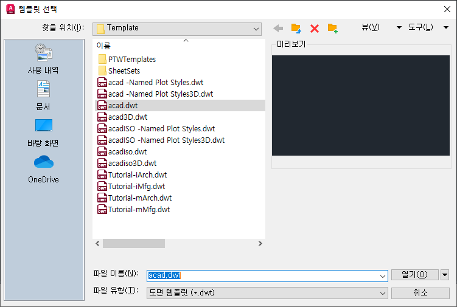Select the Tutorial-mArch.dwt file
Viewport: 457px width, 307px height.
(x=140, y=198)
